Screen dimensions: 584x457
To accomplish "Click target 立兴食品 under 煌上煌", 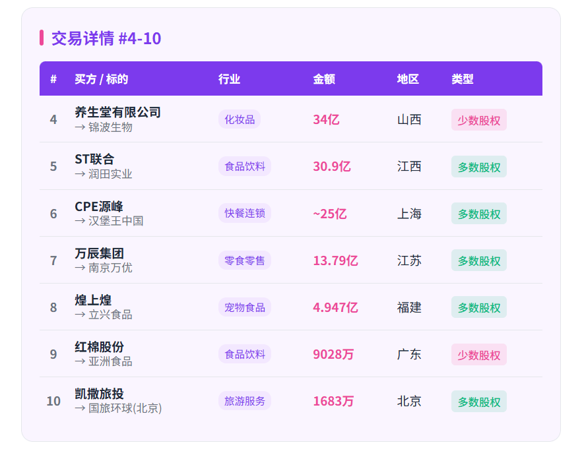I will tap(110, 315).
